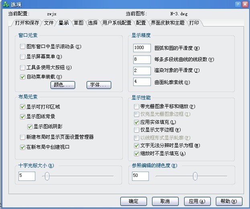The height and width of the screenshot is (209, 250).
Task: Click the 应用(A) button
Action: [197, 201]
